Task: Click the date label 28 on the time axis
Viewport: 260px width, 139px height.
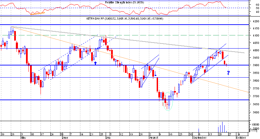Action: 101,134
